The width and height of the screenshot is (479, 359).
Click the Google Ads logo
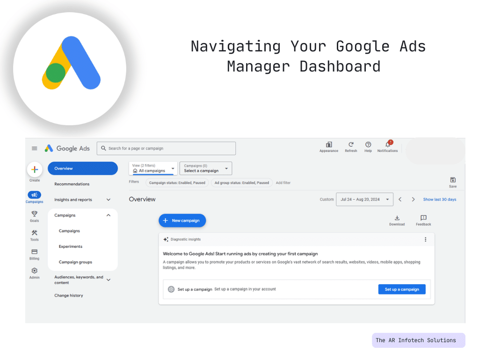point(67,148)
